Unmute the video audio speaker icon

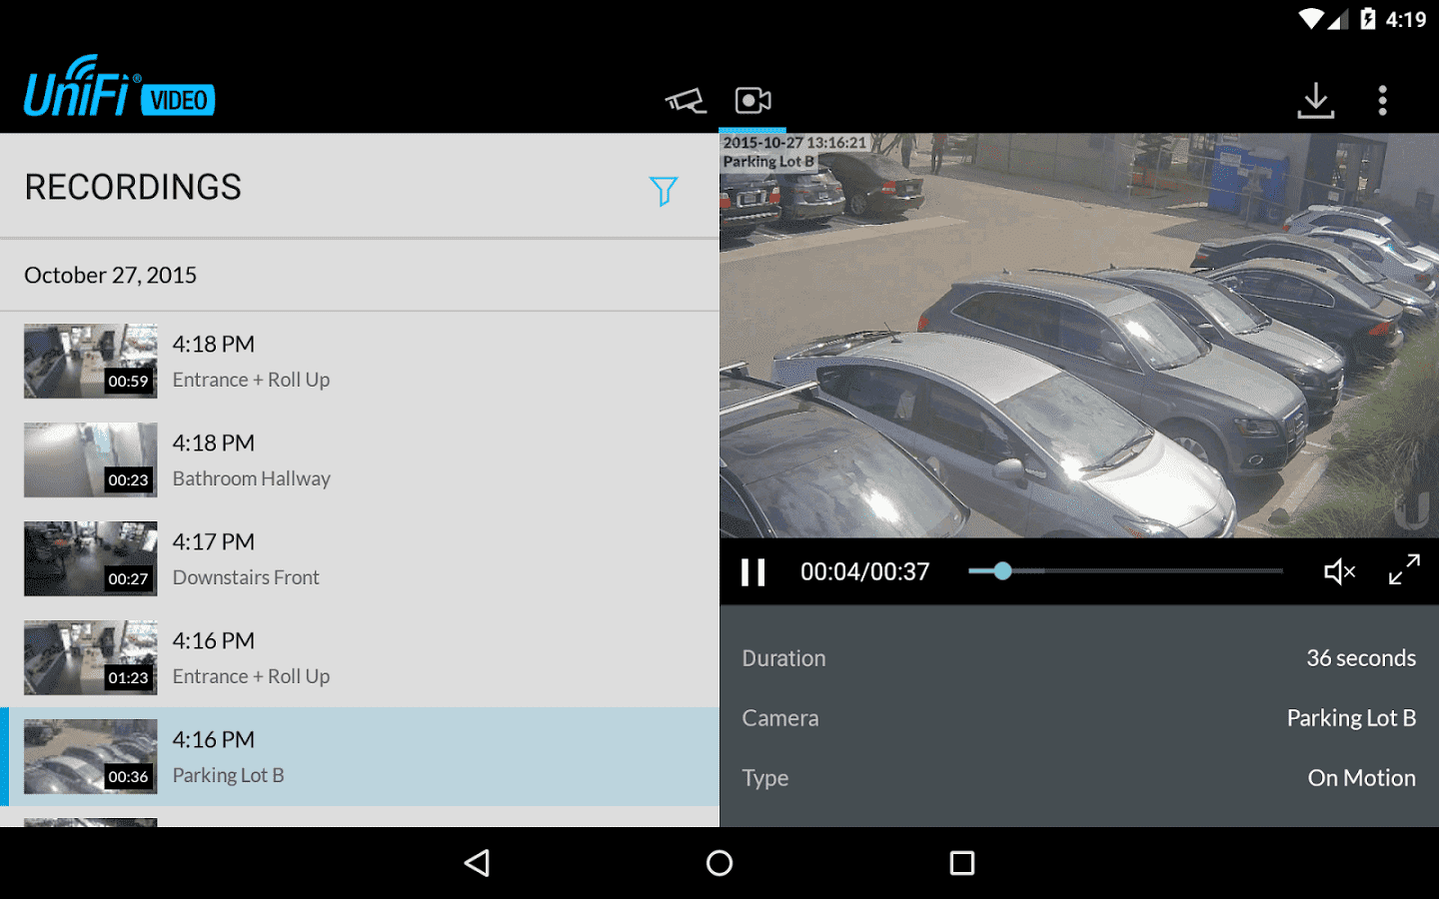click(x=1339, y=571)
